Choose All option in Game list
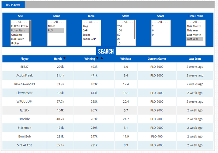The width and height of the screenshot is (218, 153). [x=56, y=22]
